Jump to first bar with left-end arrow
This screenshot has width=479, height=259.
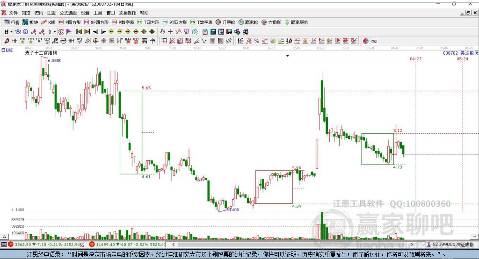pyautogui.click(x=79, y=32)
